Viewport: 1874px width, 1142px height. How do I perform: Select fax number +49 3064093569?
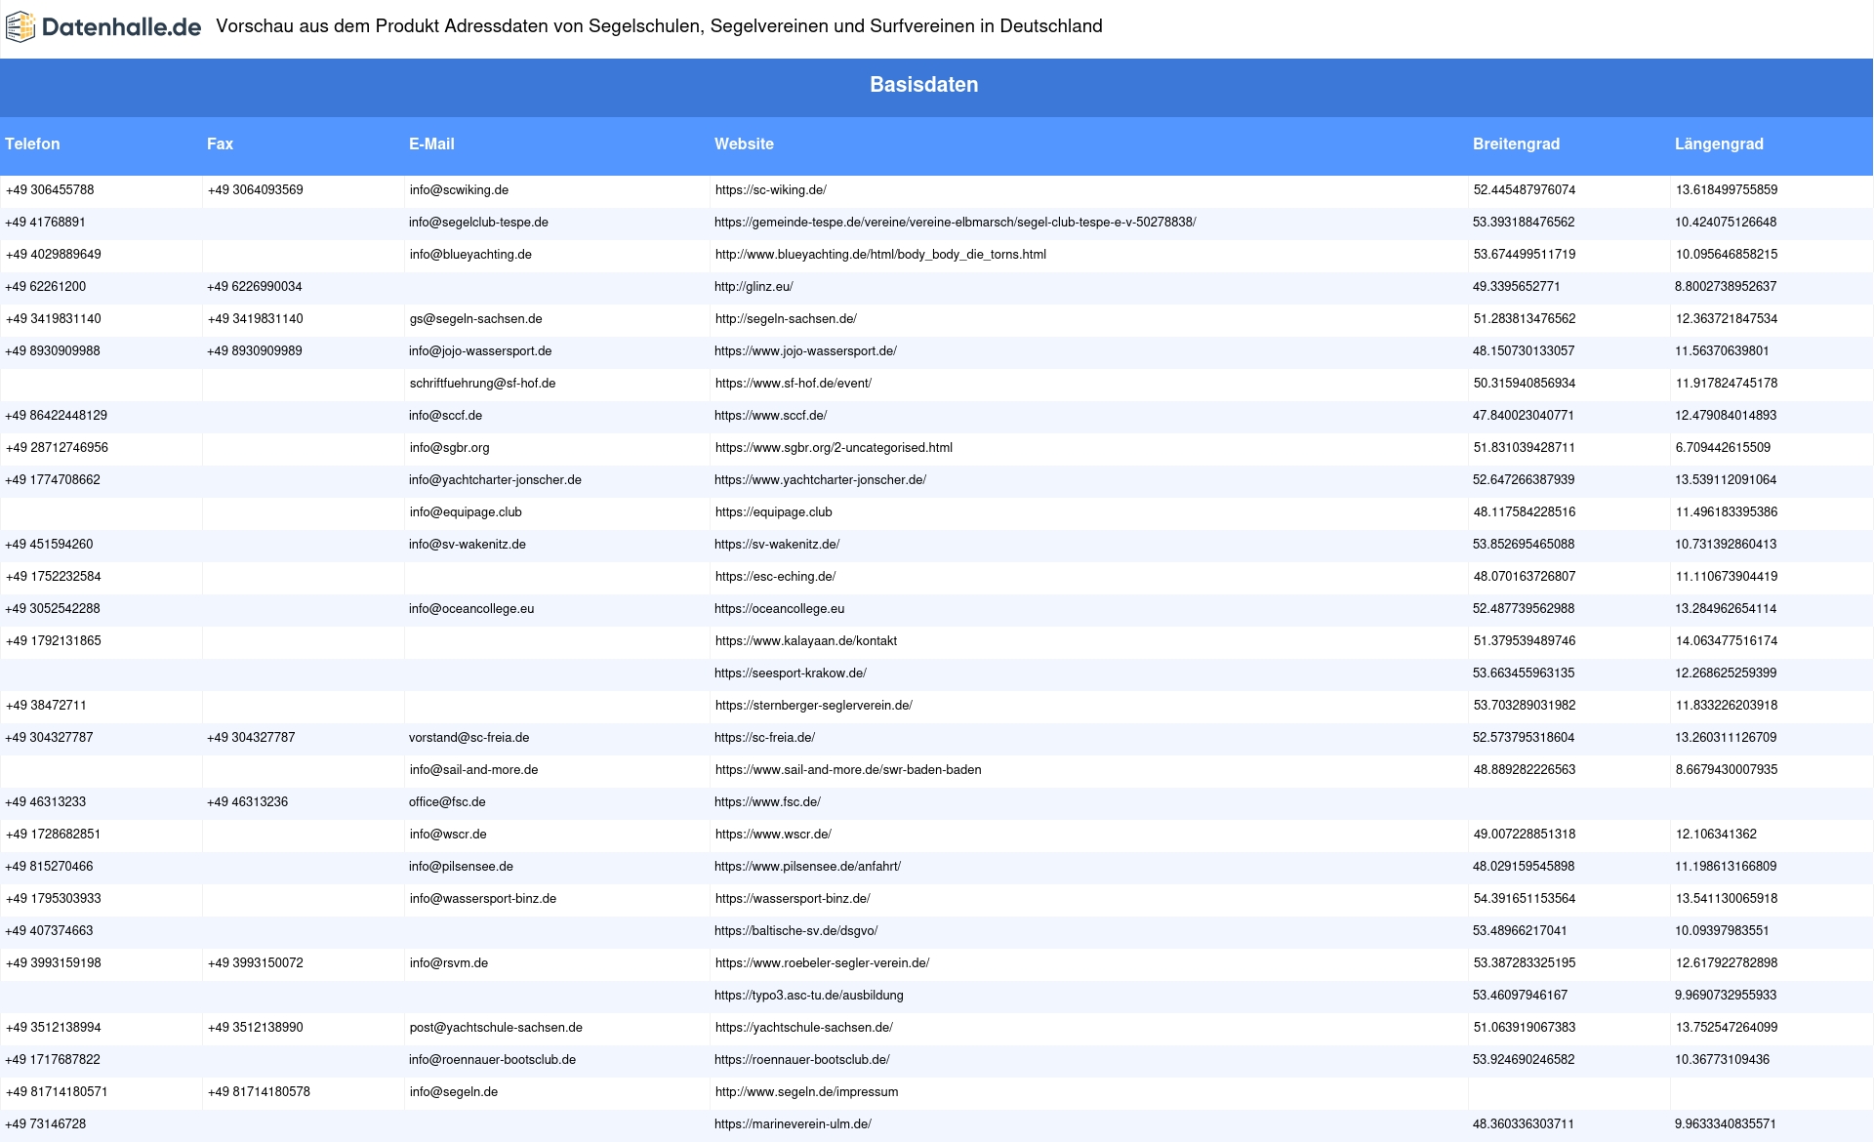pyautogui.click(x=255, y=190)
